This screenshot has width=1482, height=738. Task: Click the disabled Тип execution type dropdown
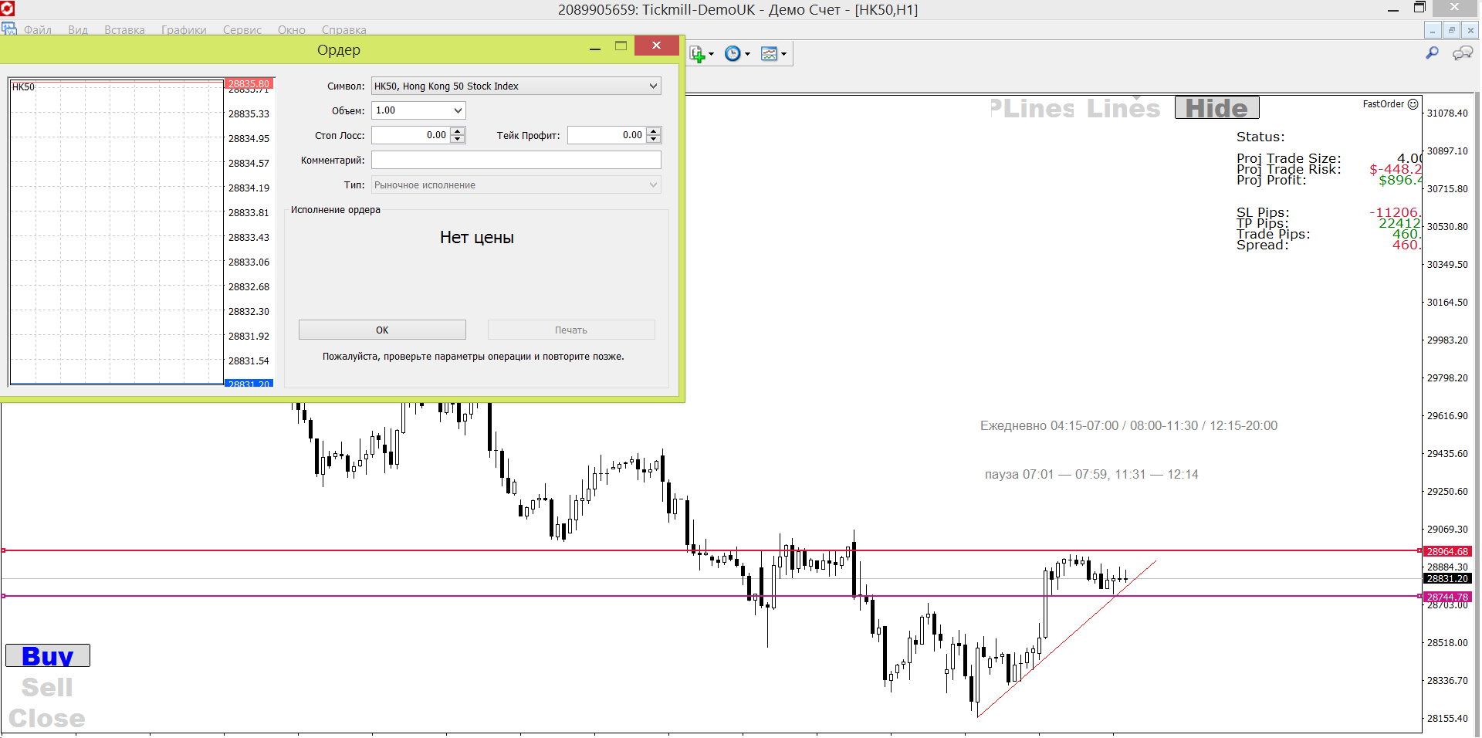tap(516, 184)
